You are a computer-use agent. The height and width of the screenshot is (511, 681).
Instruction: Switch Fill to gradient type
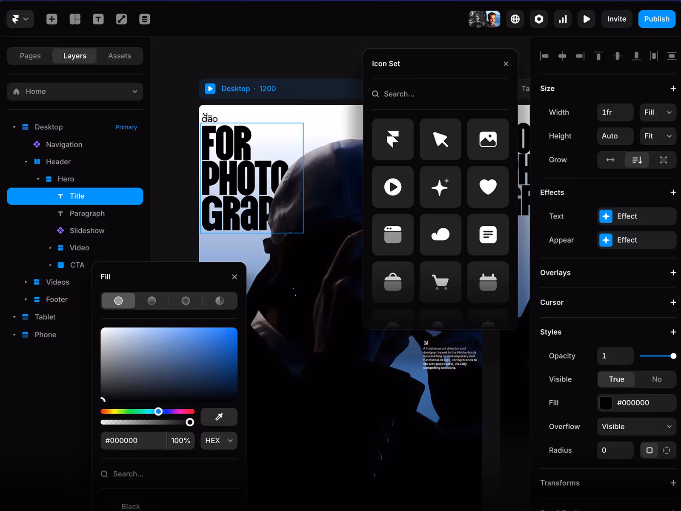coord(152,301)
